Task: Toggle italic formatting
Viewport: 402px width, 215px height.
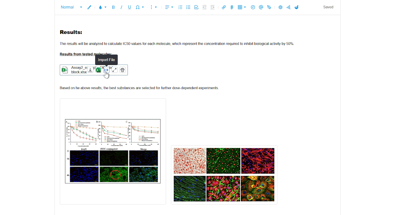Action: [x=121, y=7]
